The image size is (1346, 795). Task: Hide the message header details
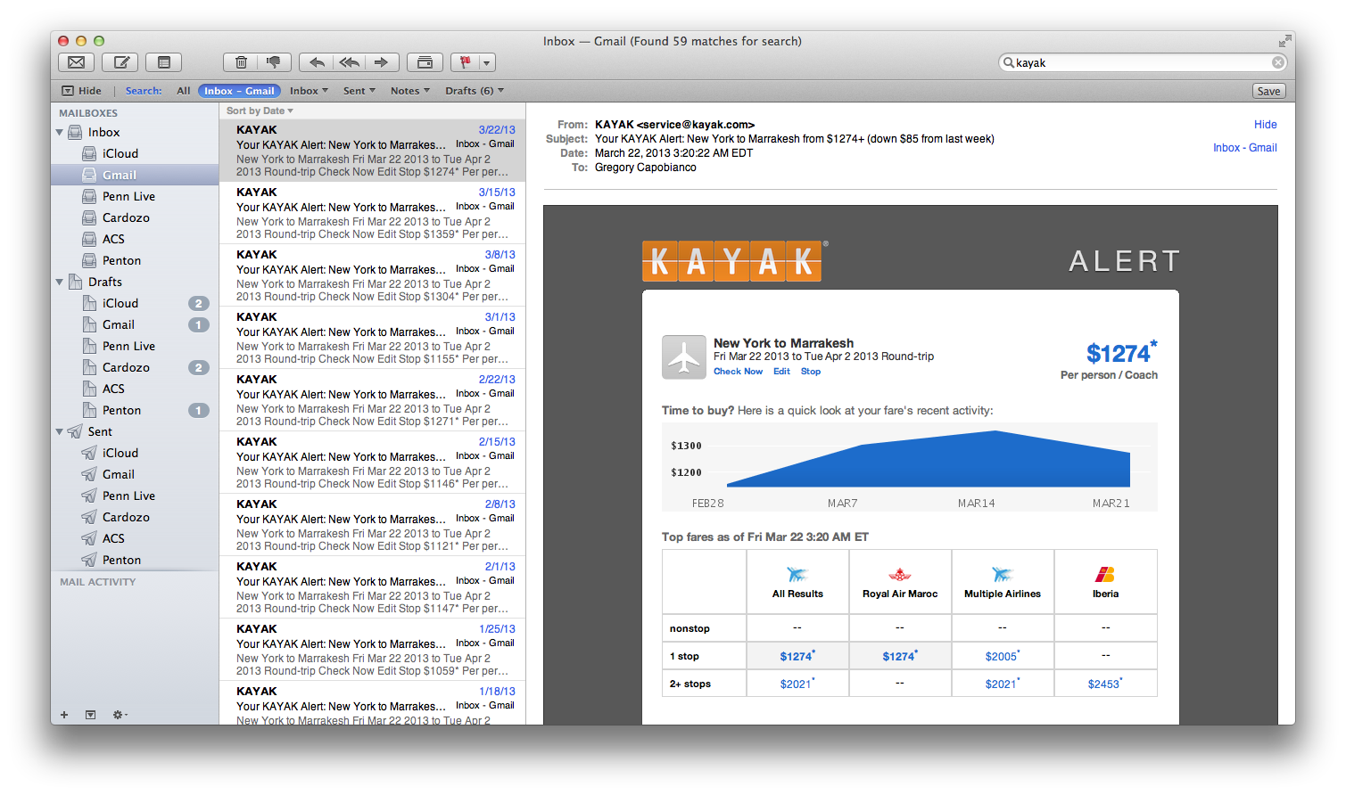pos(1265,125)
